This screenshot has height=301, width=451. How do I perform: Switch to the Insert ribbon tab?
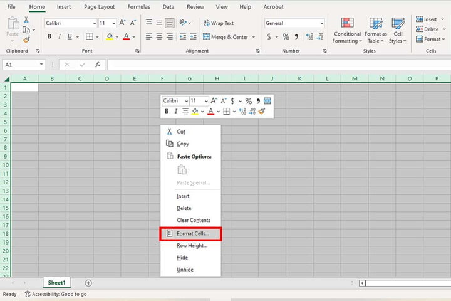point(63,7)
